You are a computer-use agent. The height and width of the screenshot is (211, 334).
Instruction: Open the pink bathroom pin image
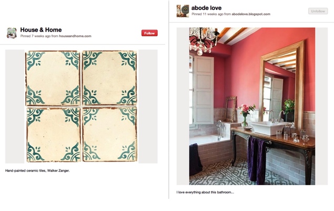(252, 106)
